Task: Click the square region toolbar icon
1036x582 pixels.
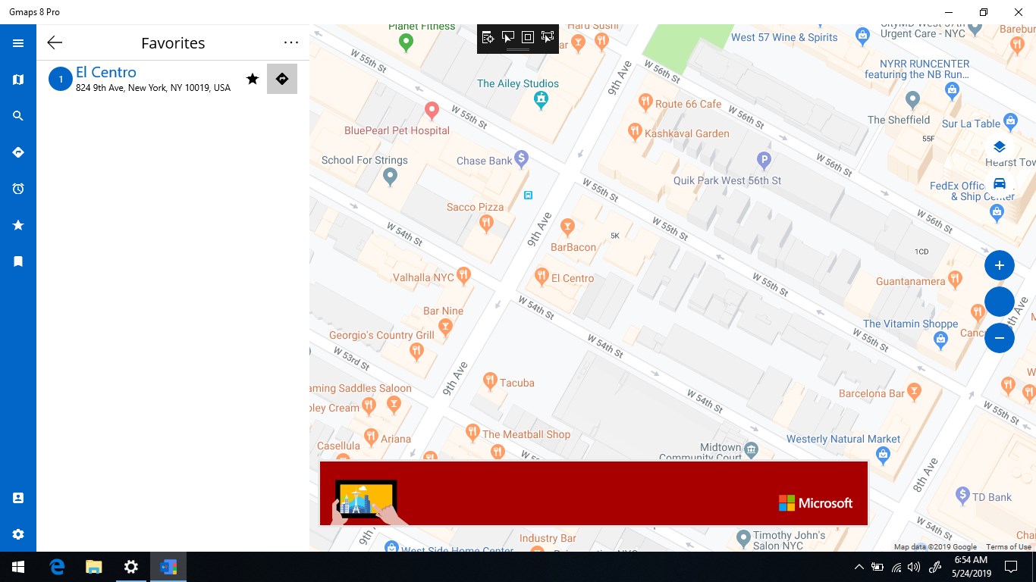Action: coord(528,37)
